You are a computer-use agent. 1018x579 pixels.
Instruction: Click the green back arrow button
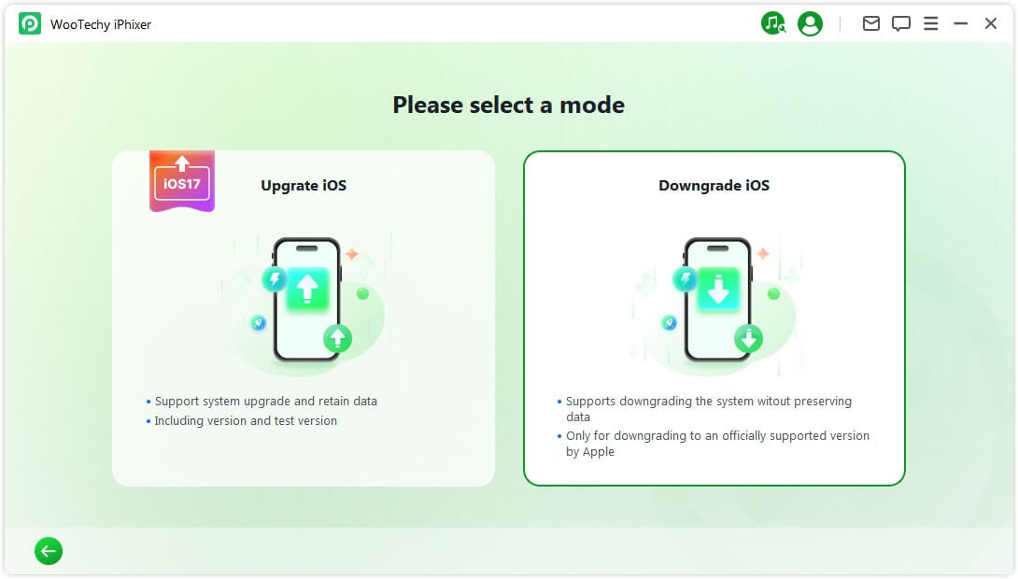pos(48,551)
